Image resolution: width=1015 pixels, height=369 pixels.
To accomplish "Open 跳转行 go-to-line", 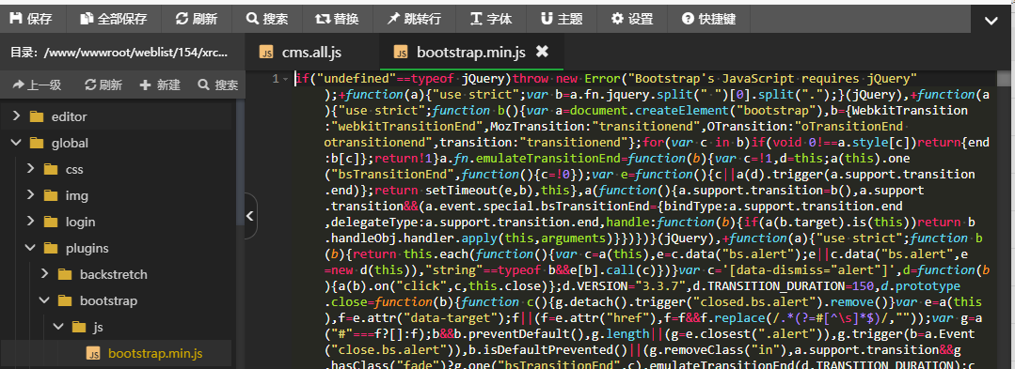I will pos(414,20).
